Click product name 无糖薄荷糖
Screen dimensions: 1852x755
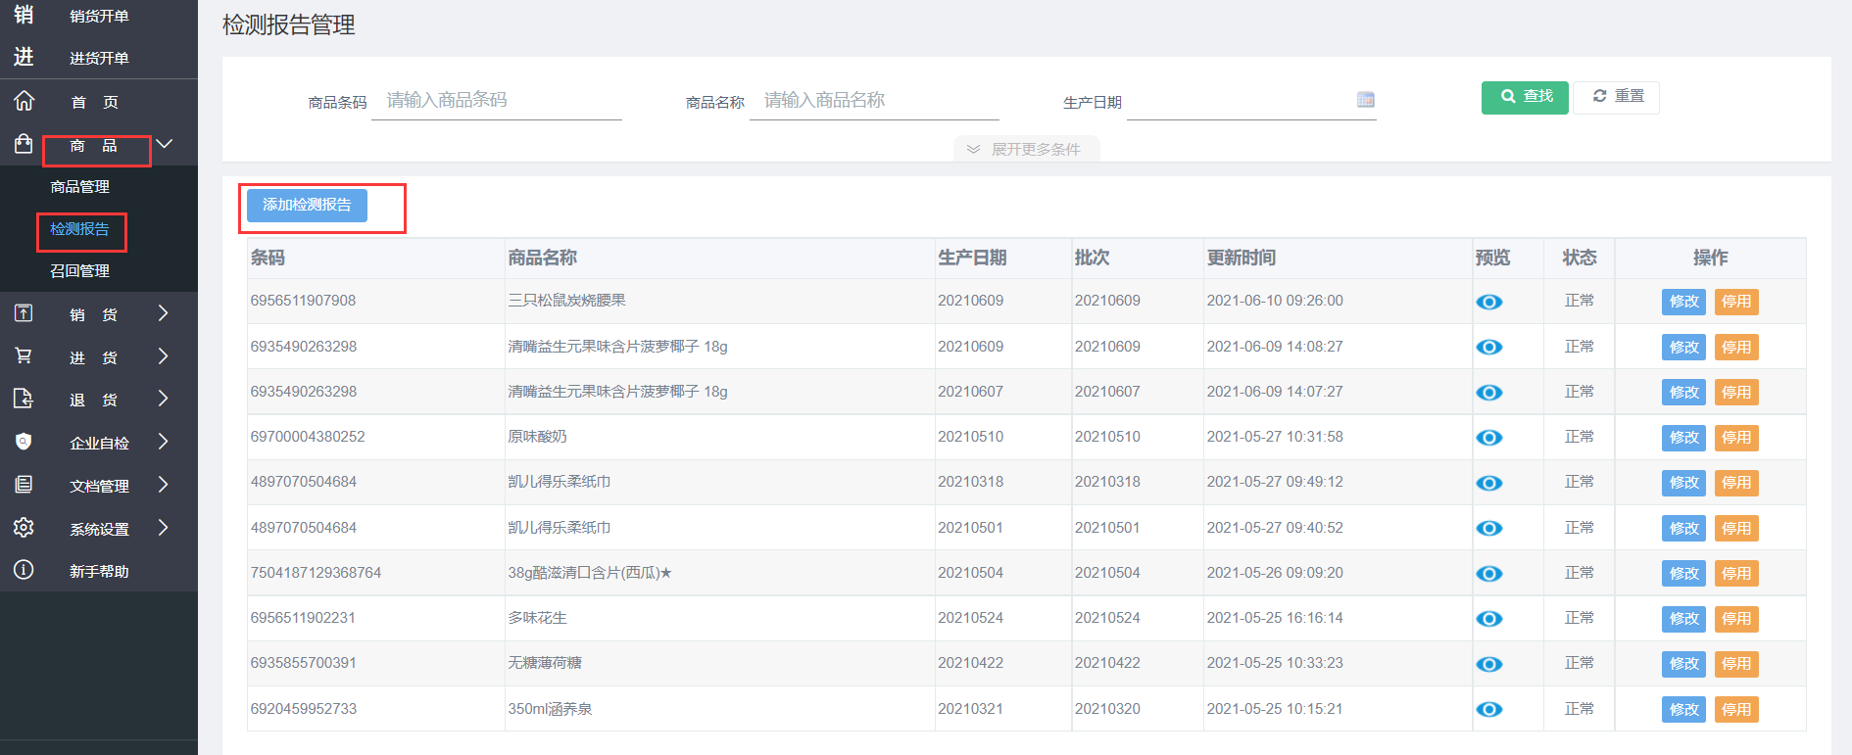tap(545, 663)
